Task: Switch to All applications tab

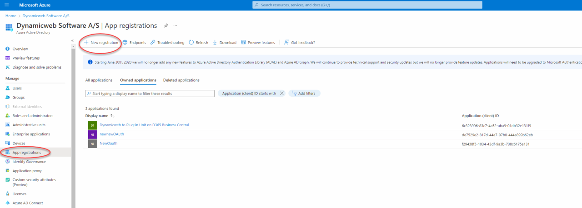Action: pyautogui.click(x=99, y=80)
